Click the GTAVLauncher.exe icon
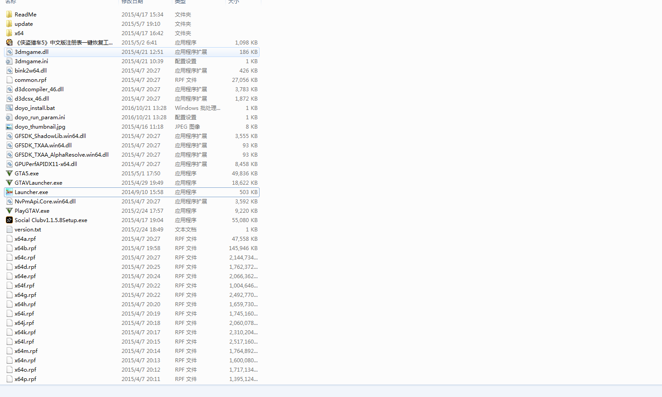 (9, 182)
